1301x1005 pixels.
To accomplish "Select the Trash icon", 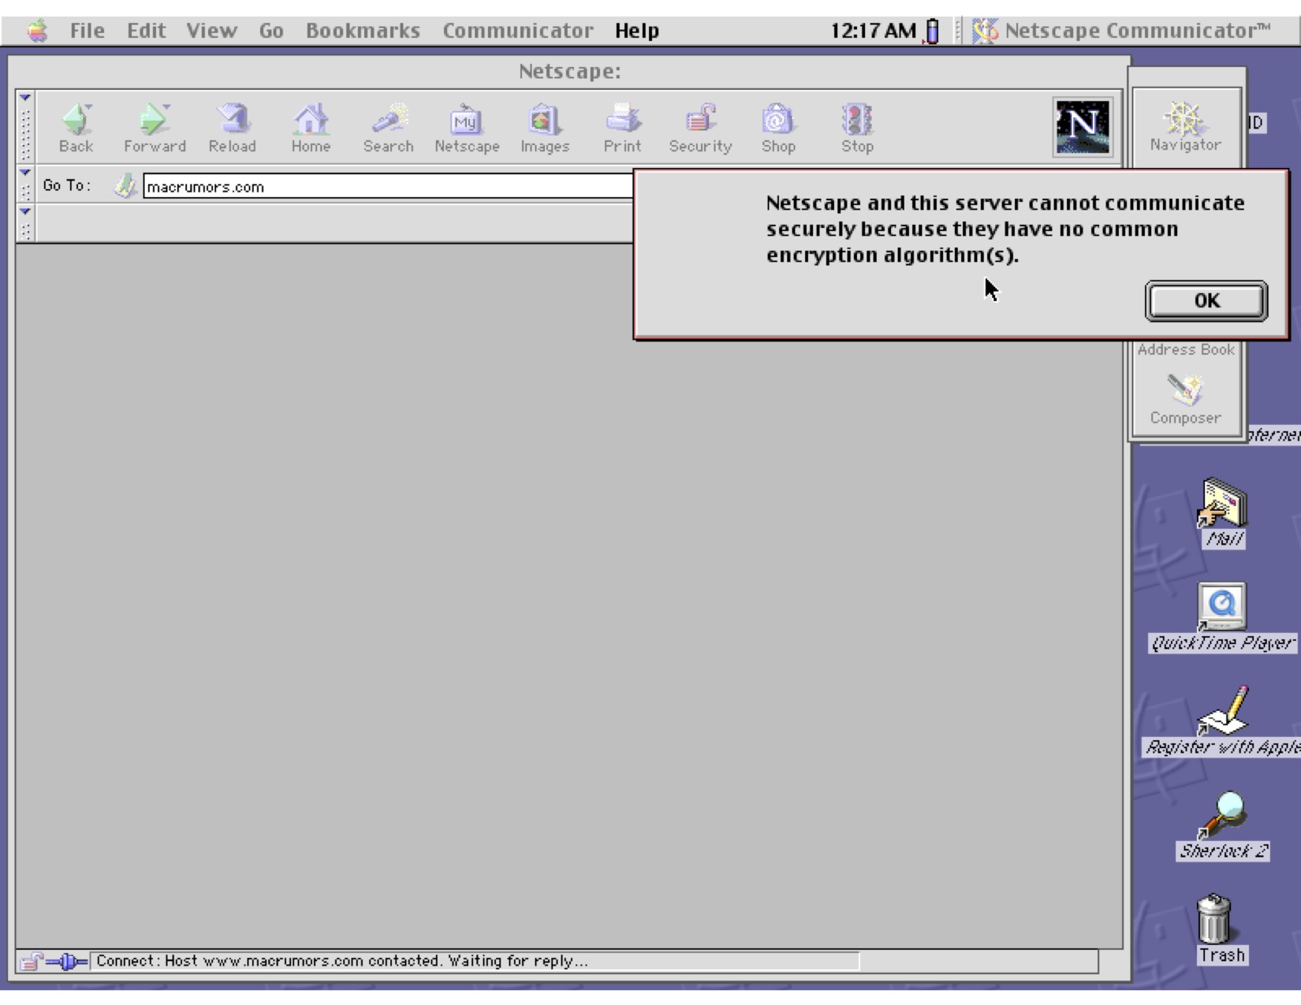I will tap(1221, 929).
